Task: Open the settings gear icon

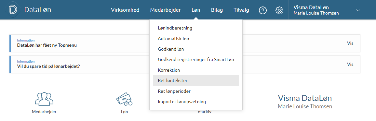Action: (x=279, y=10)
